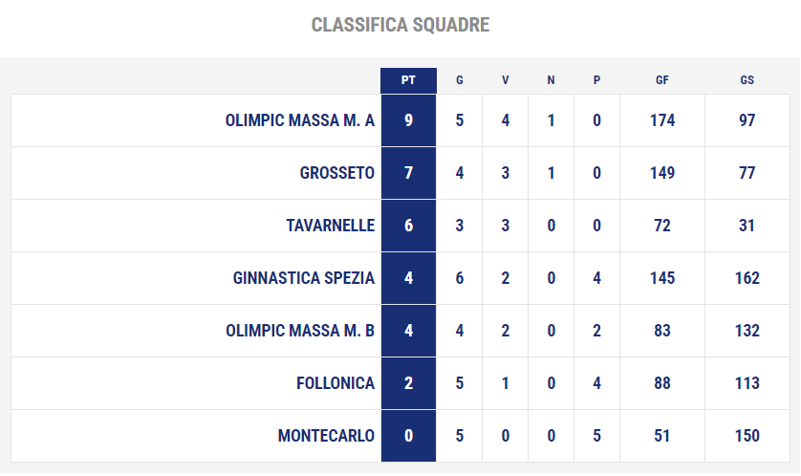Image resolution: width=801 pixels, height=476 pixels.
Task: Click the P losses column header
Action: pos(596,80)
